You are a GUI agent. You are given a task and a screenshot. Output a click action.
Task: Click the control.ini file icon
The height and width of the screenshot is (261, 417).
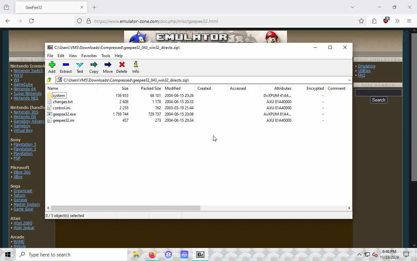point(50,108)
